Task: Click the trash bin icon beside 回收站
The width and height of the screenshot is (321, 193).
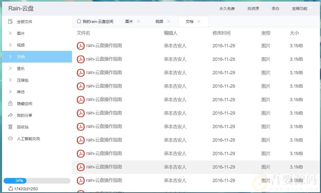Action: (x=10, y=127)
